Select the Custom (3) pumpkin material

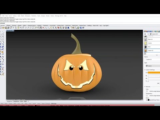coord(152,51)
